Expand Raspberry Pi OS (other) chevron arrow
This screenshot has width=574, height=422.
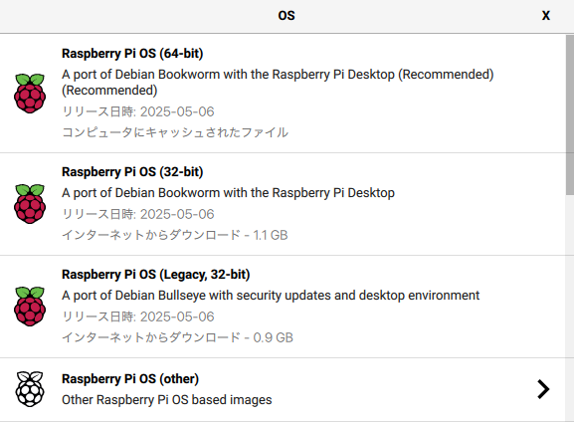(x=543, y=389)
